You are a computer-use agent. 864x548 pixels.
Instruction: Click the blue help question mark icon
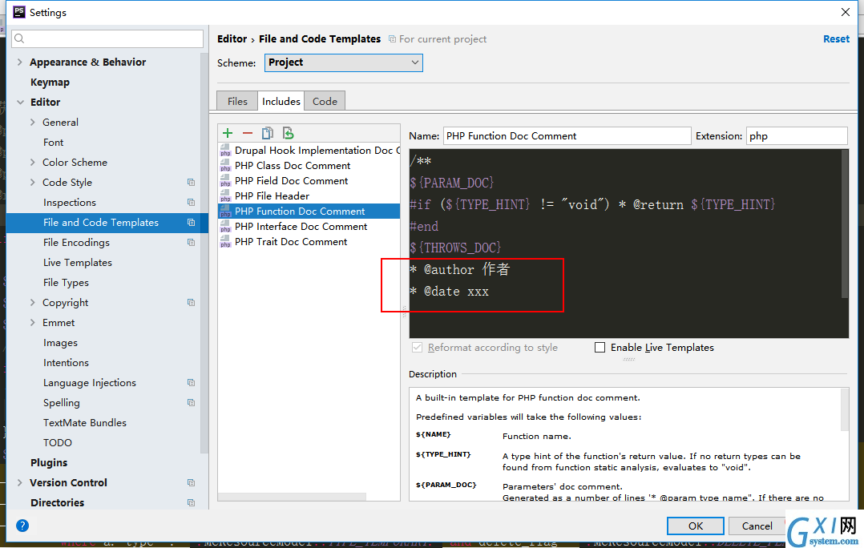(22, 526)
